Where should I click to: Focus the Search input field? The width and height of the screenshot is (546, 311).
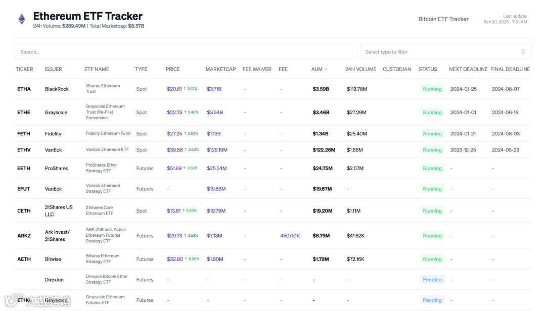186,52
